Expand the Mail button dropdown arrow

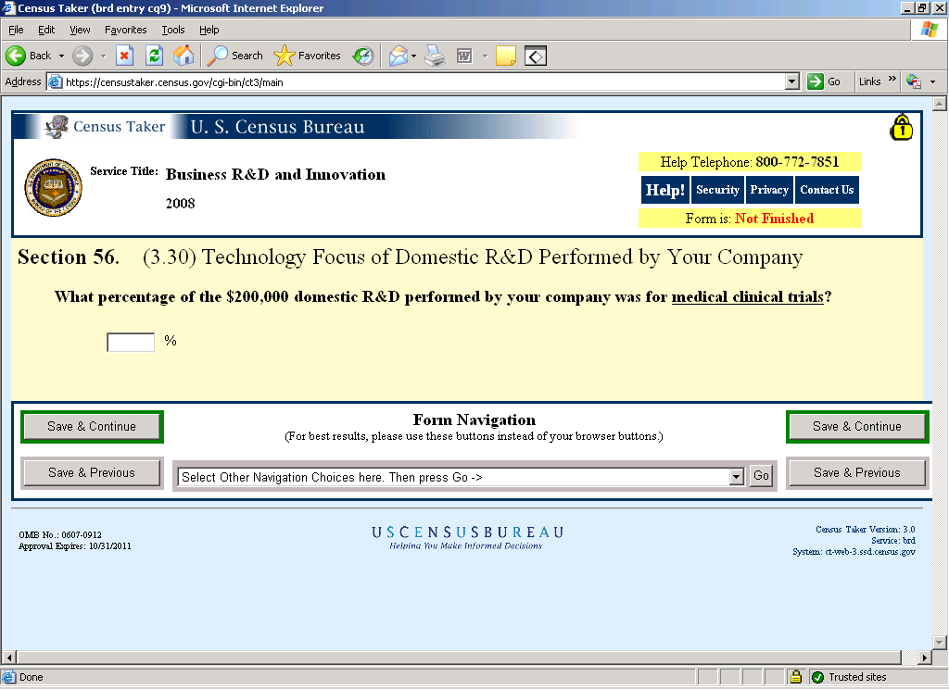point(414,56)
